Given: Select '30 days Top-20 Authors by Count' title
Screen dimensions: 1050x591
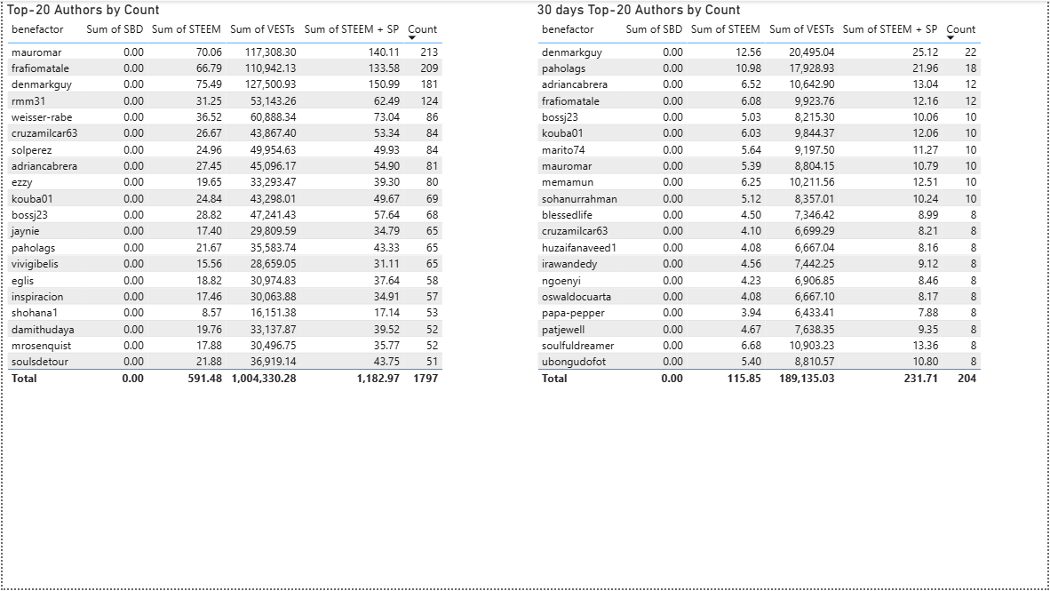Looking at the screenshot, I should click(x=639, y=10).
